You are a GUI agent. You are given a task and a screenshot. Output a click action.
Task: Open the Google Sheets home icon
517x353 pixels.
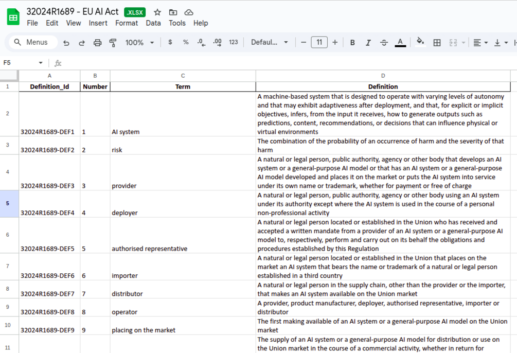click(x=13, y=17)
